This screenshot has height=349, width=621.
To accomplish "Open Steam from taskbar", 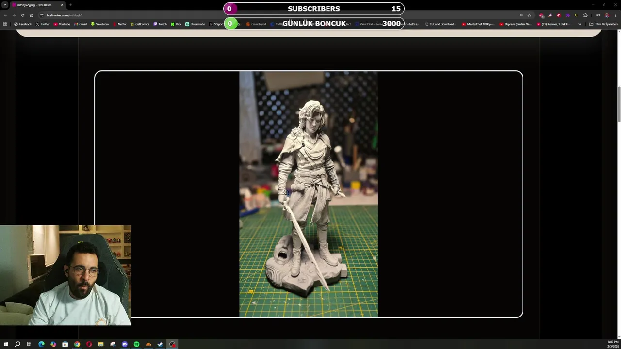I will click(160, 344).
